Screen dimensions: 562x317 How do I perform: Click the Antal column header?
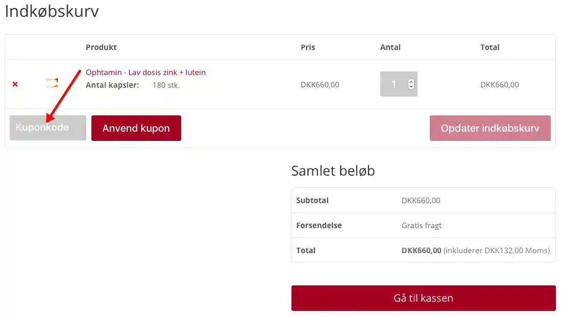[x=390, y=47]
